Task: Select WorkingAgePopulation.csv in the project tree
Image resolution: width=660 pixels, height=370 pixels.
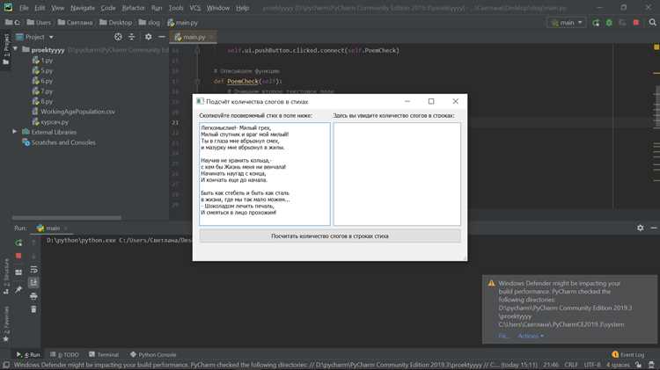Action: pos(74,112)
